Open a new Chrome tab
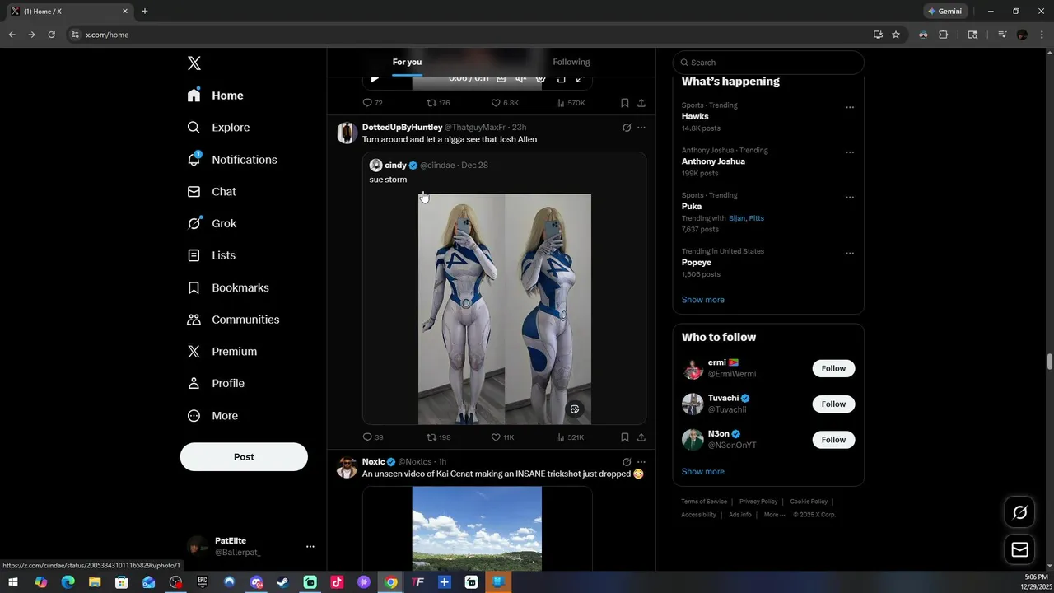 click(145, 12)
